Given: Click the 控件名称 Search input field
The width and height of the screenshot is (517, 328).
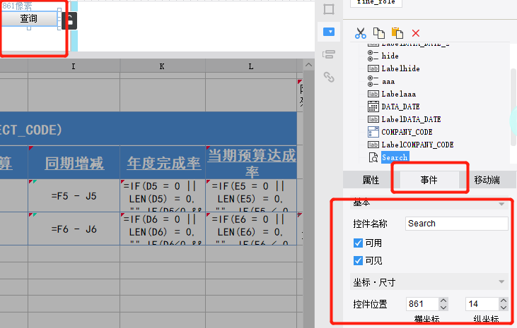Looking at the screenshot, I should point(456,224).
